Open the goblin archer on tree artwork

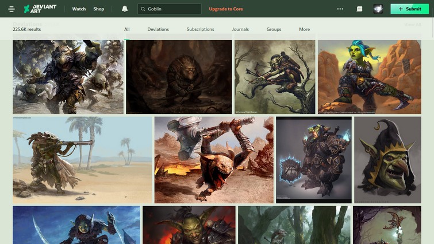pos(275,77)
